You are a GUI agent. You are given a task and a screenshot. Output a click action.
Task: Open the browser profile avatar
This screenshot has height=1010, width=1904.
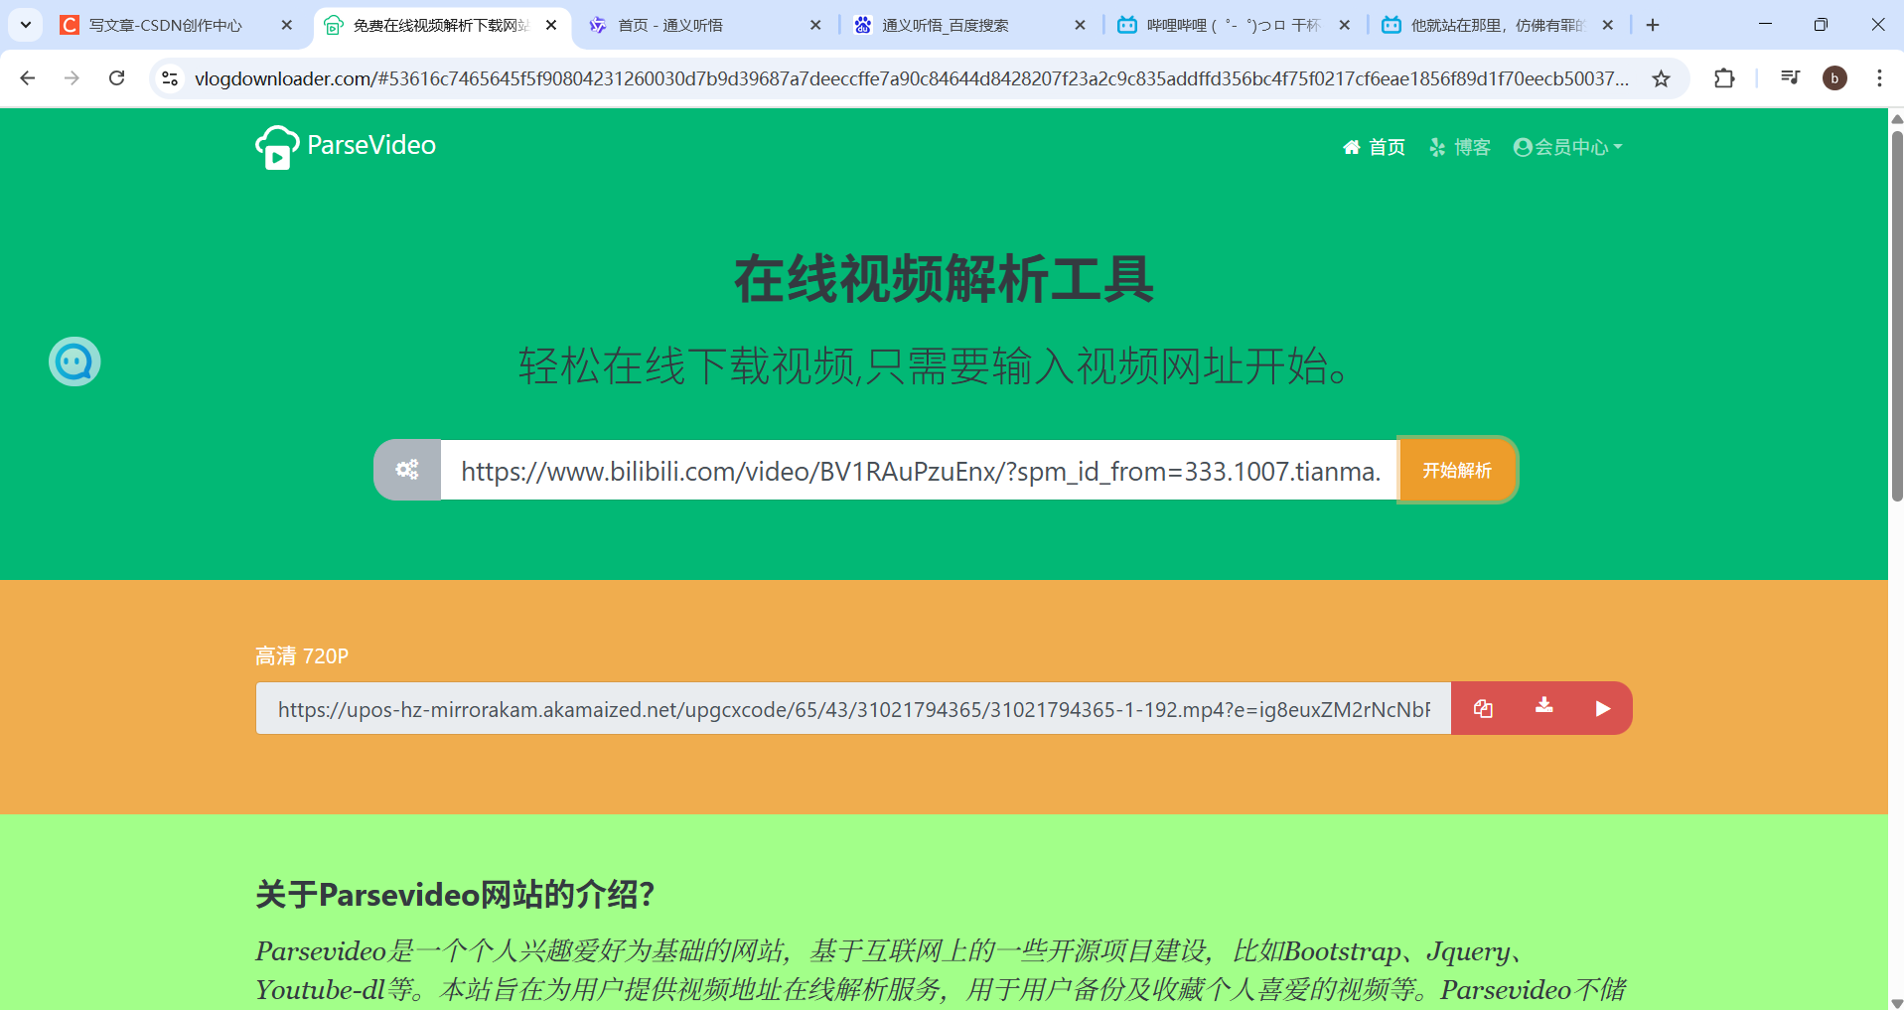click(x=1834, y=77)
